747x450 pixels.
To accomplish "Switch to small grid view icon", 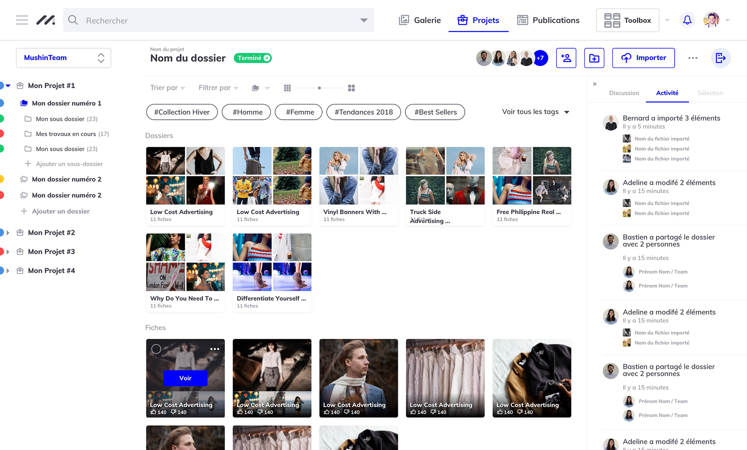I will click(287, 88).
